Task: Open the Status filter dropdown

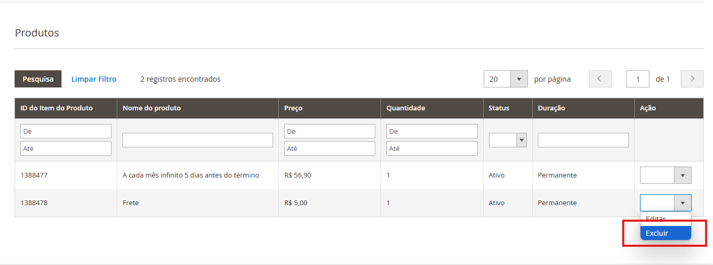Action: coord(508,140)
